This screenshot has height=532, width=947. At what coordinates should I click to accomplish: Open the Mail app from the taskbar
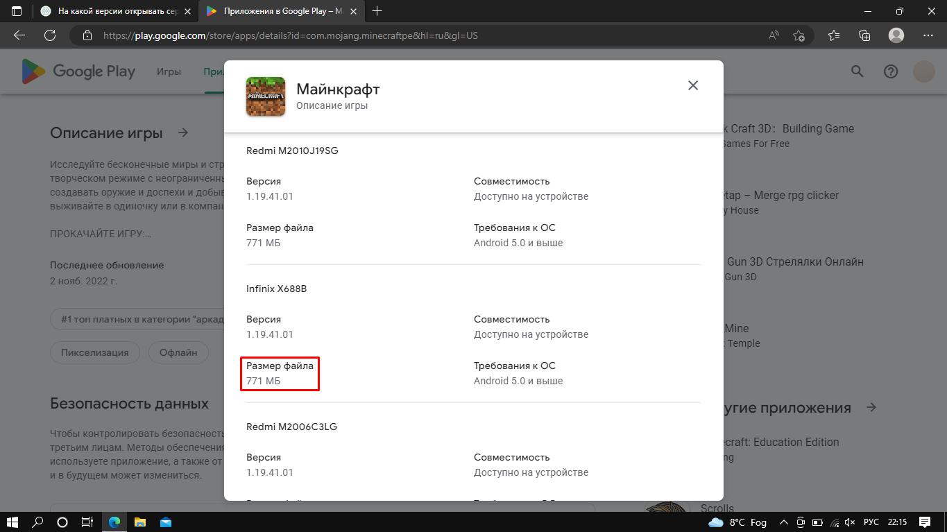click(x=166, y=522)
